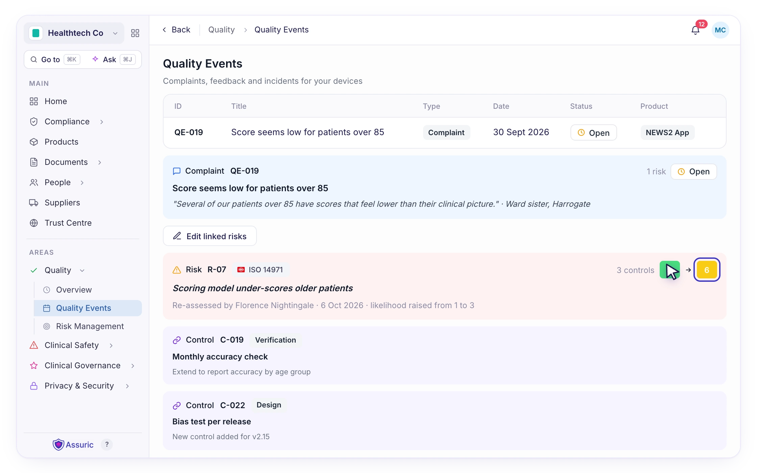Click the yellow risk score 6 swatch
This screenshot has width=757, height=473.
click(707, 270)
